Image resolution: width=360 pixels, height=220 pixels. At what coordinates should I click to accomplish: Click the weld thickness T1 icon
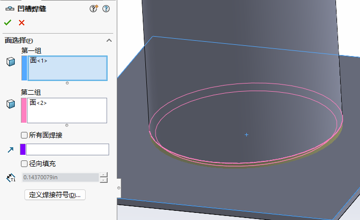pos(10,178)
